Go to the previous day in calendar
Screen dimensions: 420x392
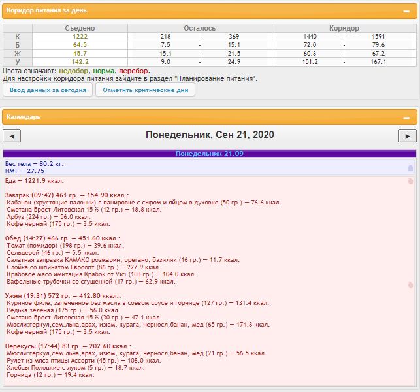(x=12, y=136)
